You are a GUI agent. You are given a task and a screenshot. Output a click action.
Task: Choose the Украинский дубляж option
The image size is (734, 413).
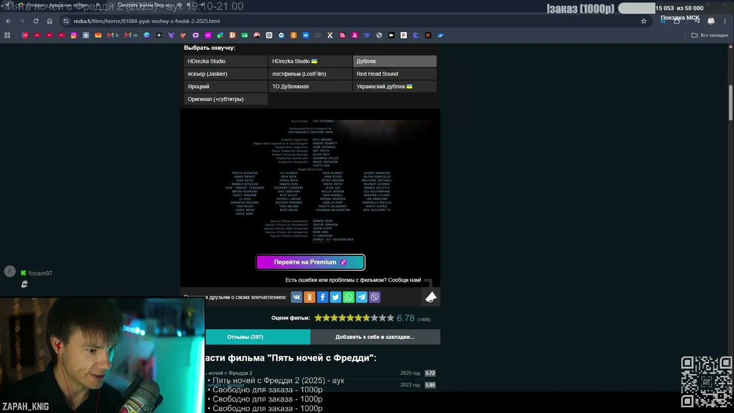click(x=395, y=87)
